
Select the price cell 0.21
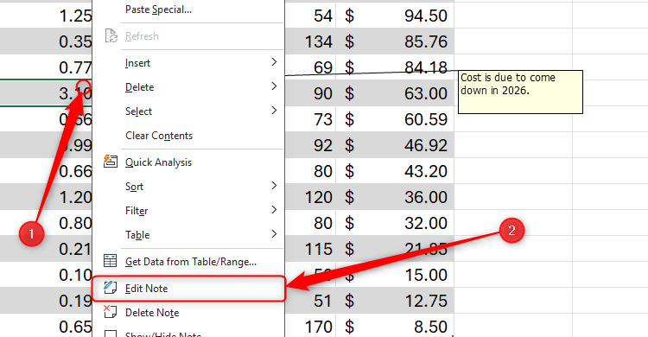46,249
